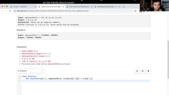Image resolution: width=169 pixels, height=95 pixels.
Task: Click 'adjacentPairs[i].length == 2' constraint
Action: tap(36, 56)
